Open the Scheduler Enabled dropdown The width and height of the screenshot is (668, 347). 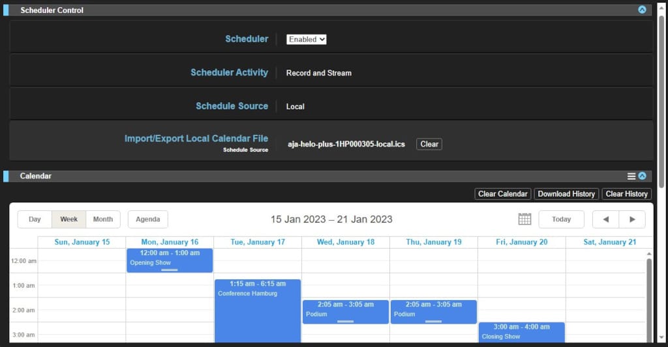307,39
